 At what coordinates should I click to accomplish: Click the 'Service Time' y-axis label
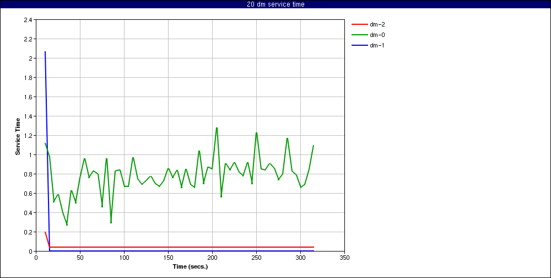[x=18, y=136]
